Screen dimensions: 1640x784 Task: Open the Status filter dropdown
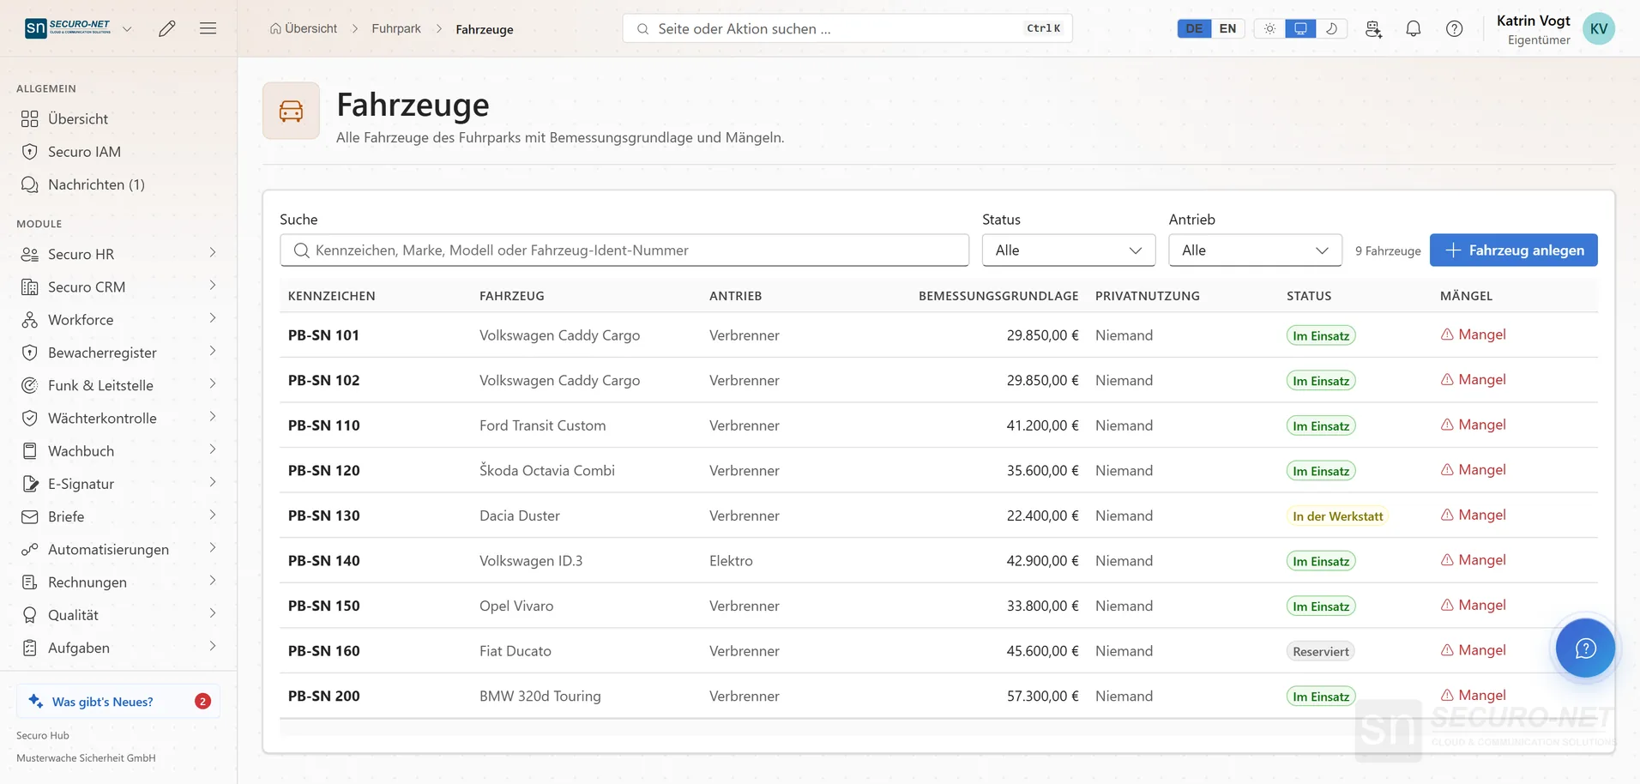click(1069, 250)
